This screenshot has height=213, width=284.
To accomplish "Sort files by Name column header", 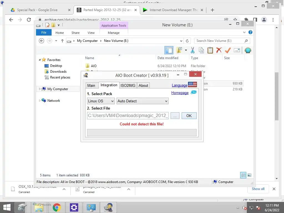I will pyautogui.click(x=90, y=58).
